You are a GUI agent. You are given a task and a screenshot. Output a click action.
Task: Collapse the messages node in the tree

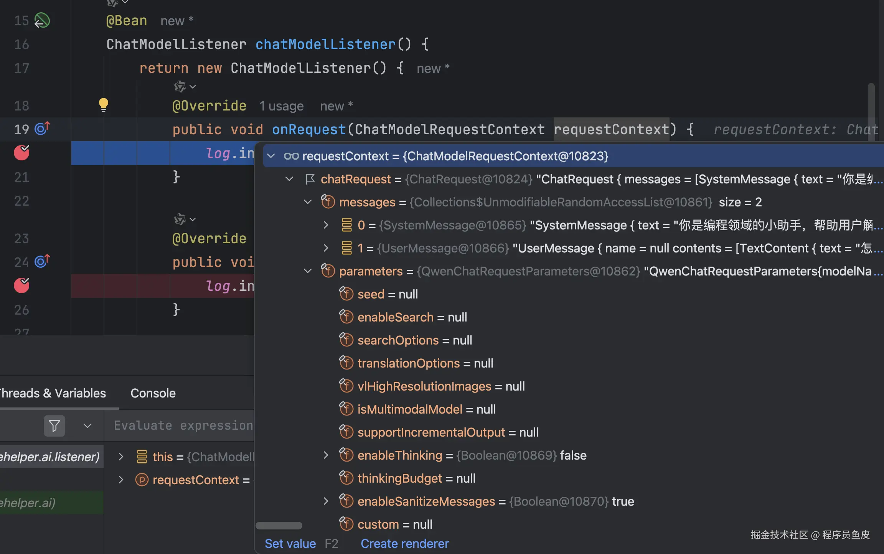308,202
